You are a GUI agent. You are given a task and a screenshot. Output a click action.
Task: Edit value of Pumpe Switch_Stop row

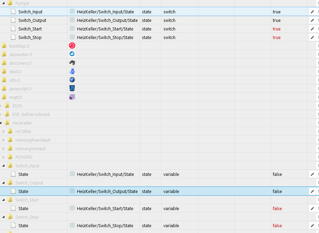click(x=312, y=38)
